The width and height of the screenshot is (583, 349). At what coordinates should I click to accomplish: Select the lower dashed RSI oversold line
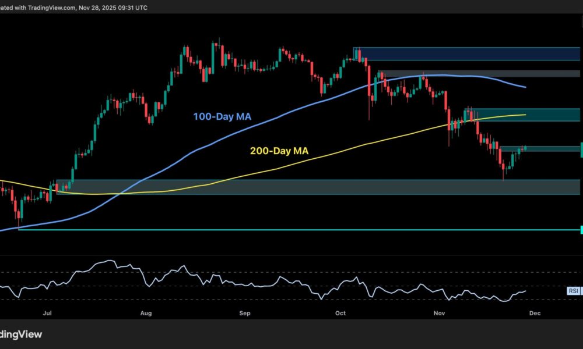click(175, 300)
